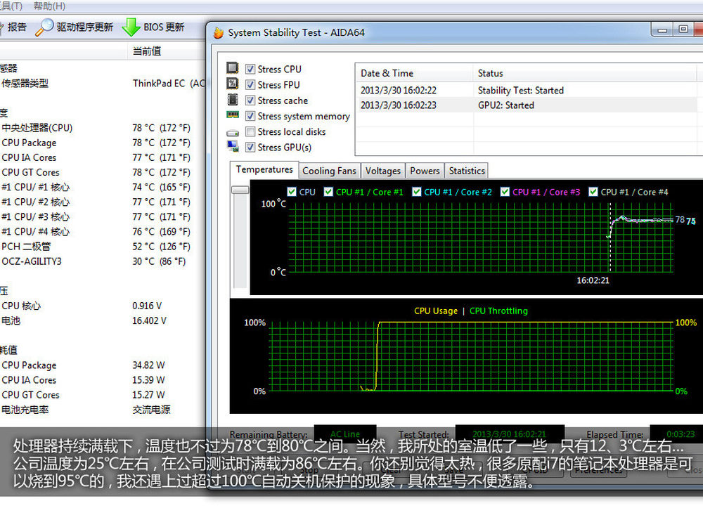The image size is (703, 527).
Task: Click the BIOS 更新 toolbar button
Action: 153,27
